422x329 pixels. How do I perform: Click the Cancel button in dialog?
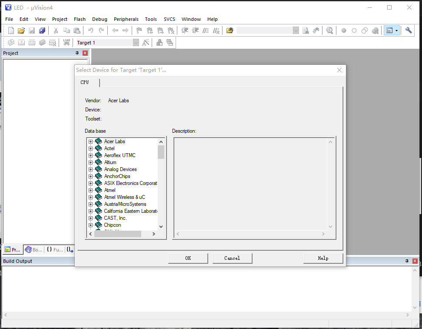[232, 258]
